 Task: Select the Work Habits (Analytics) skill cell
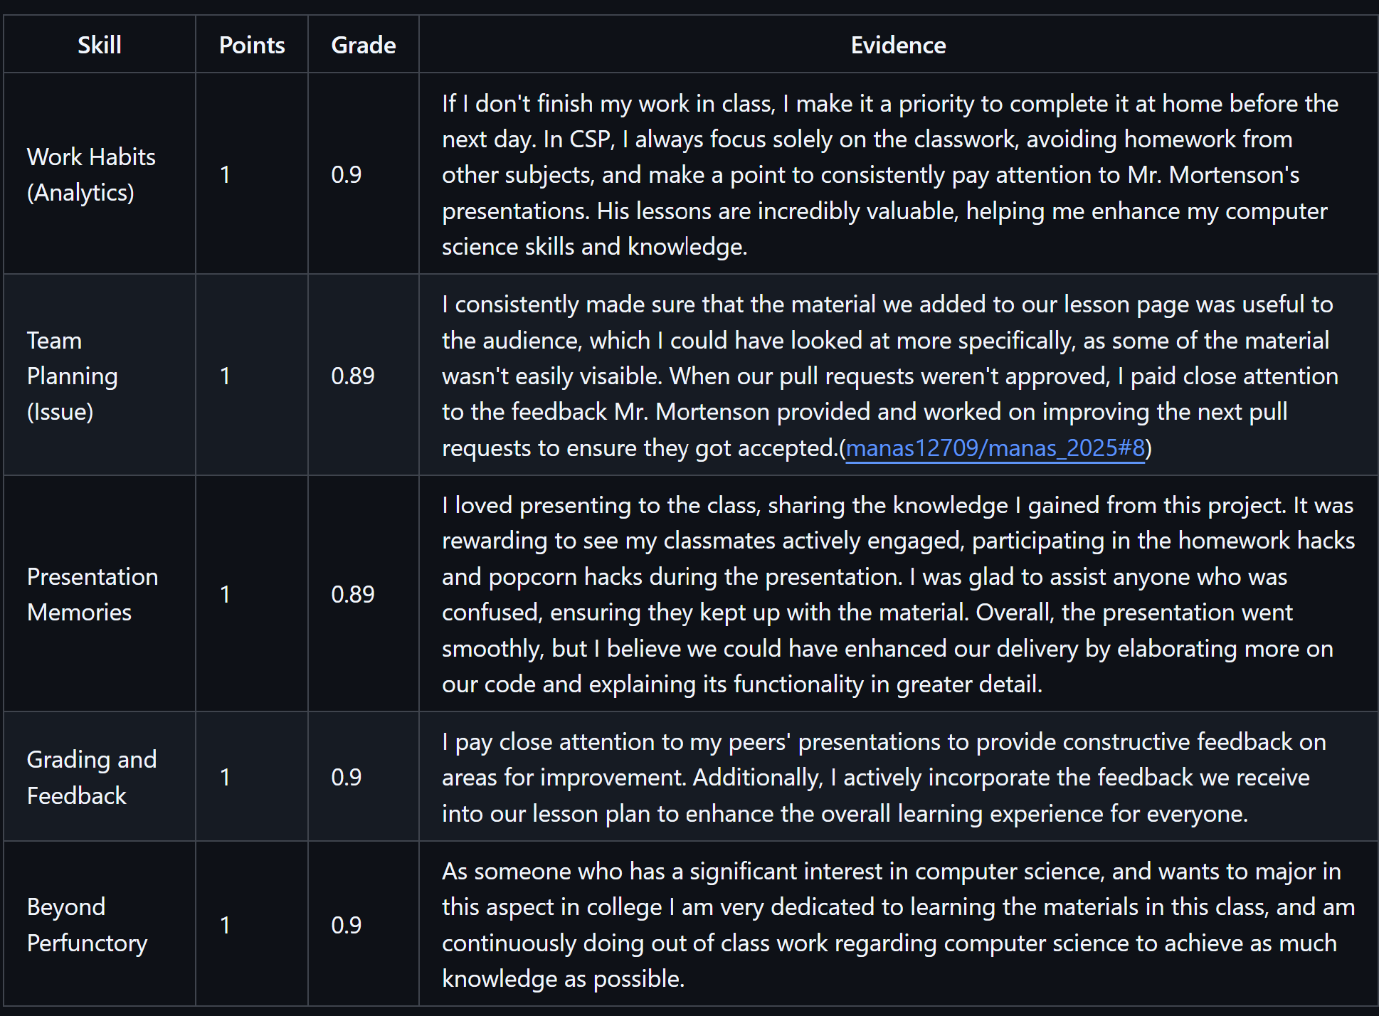point(91,174)
